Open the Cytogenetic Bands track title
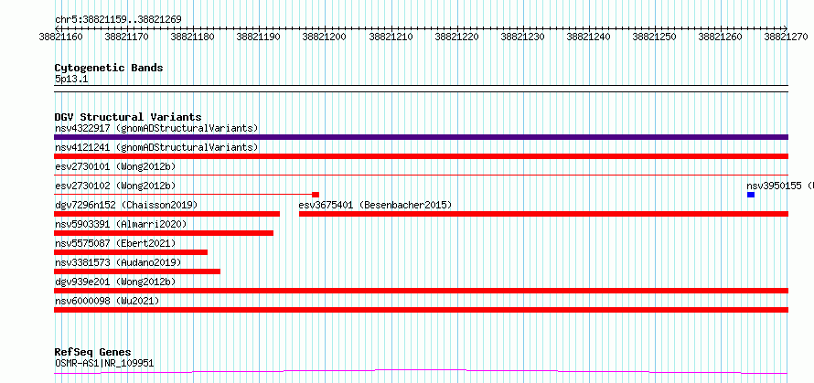 point(109,68)
